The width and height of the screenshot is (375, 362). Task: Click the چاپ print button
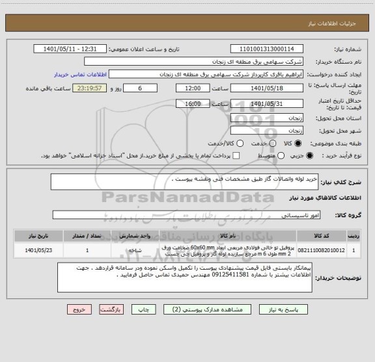coord(143,309)
